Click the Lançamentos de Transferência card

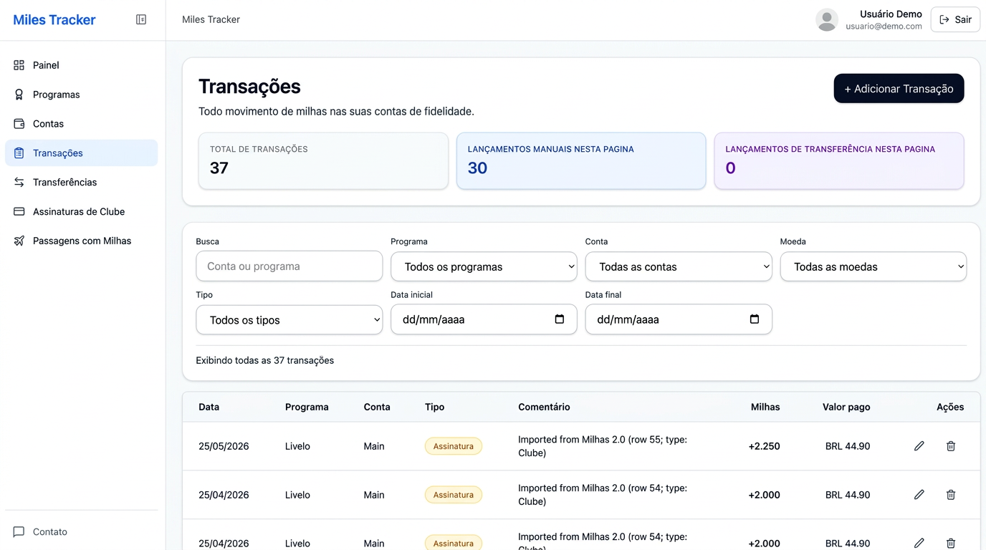(839, 161)
